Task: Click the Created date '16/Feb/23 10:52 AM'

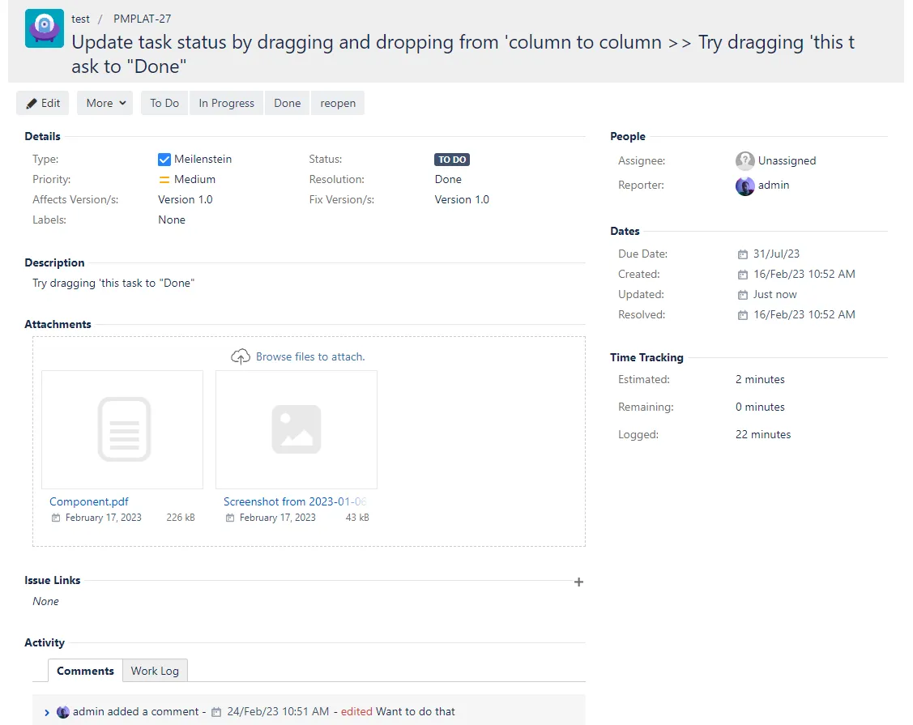Action: pyautogui.click(x=804, y=275)
